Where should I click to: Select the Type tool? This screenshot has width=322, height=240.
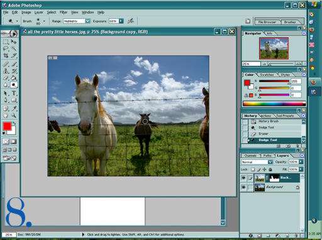click(x=14, y=93)
